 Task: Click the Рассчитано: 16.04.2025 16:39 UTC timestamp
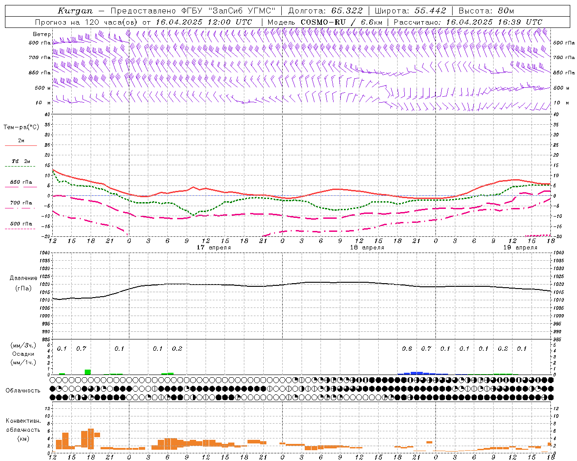click(x=468, y=22)
